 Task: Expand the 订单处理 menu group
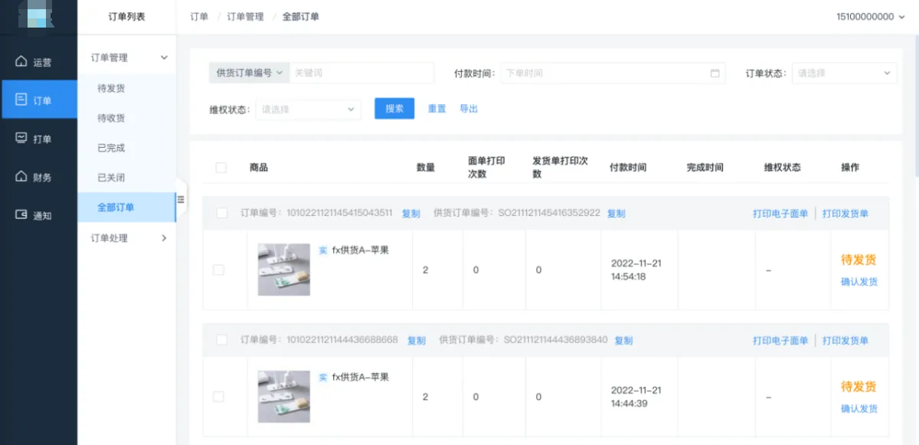(x=126, y=238)
